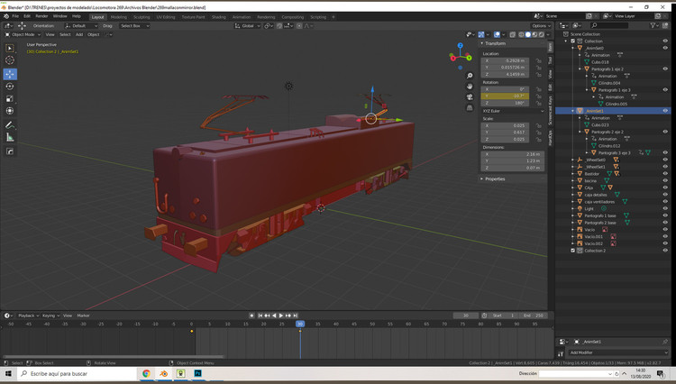Open the XYZ Euler rotation mode dropdown

coord(513,111)
